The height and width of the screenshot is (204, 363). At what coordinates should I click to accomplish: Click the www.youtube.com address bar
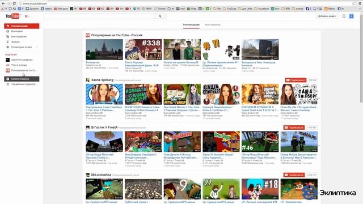click(x=185, y=3)
